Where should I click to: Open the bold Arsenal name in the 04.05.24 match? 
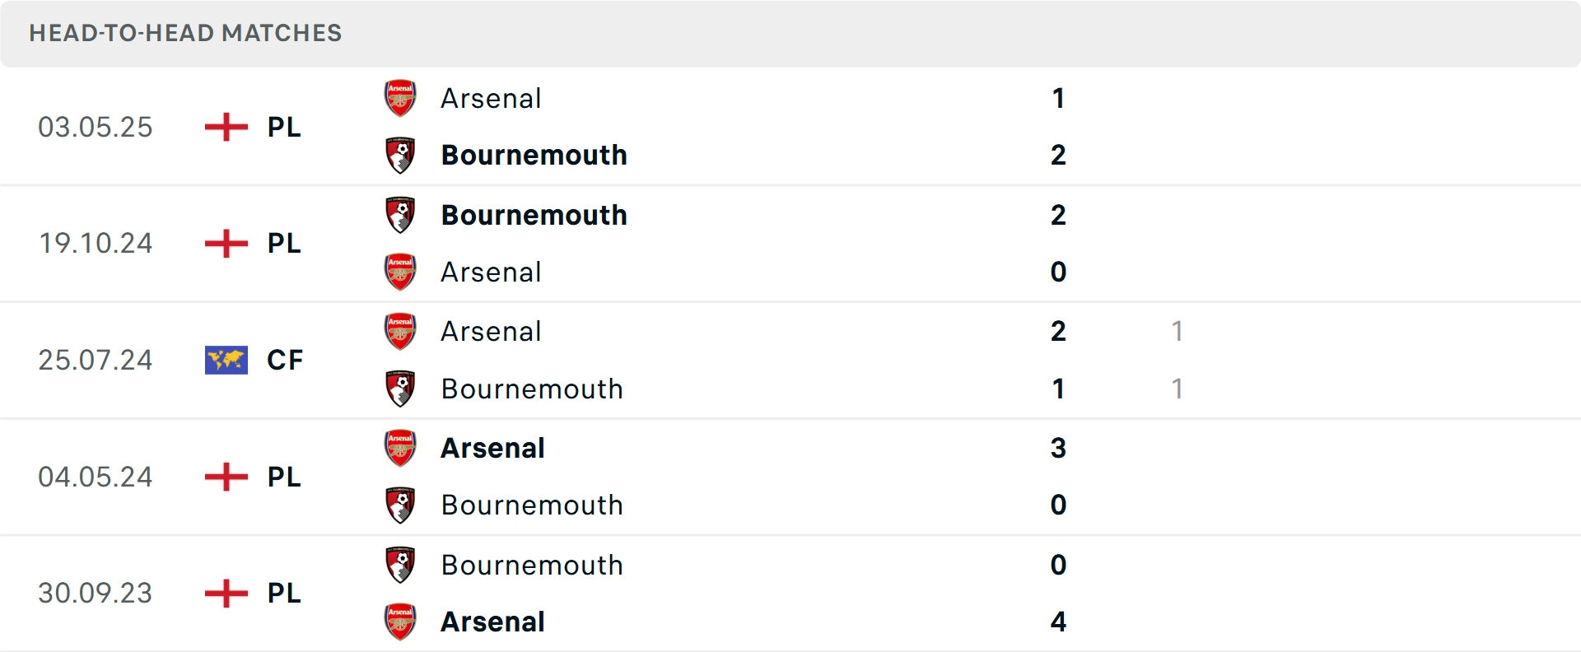pyautogui.click(x=492, y=448)
